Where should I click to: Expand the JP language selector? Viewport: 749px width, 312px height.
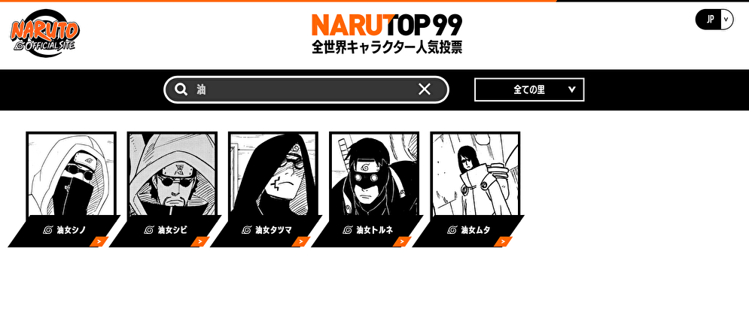click(x=714, y=20)
